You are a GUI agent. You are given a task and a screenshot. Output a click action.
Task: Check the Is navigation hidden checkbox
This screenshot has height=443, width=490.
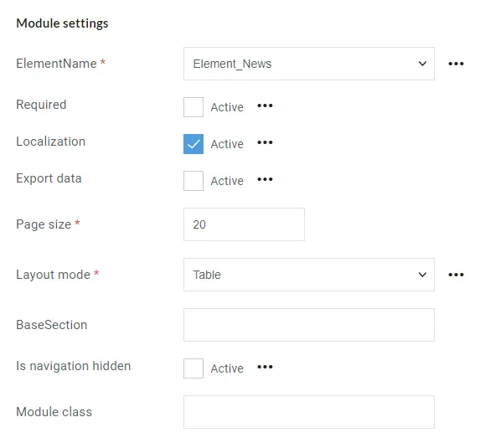point(193,368)
